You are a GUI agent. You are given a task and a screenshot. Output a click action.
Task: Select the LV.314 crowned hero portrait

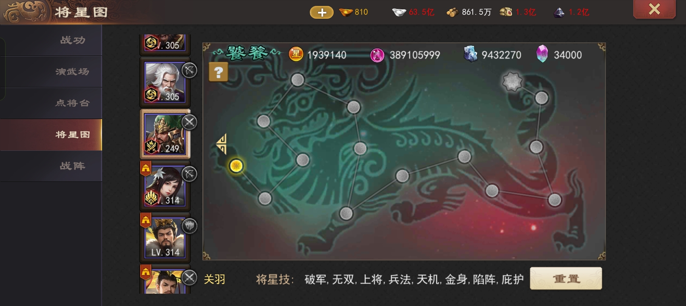click(x=165, y=238)
